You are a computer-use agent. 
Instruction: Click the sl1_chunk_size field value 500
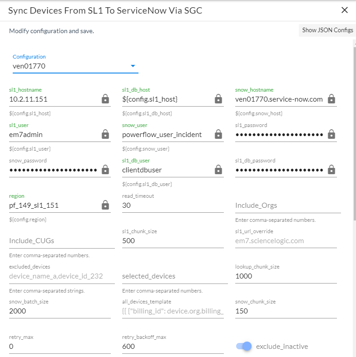click(x=173, y=241)
